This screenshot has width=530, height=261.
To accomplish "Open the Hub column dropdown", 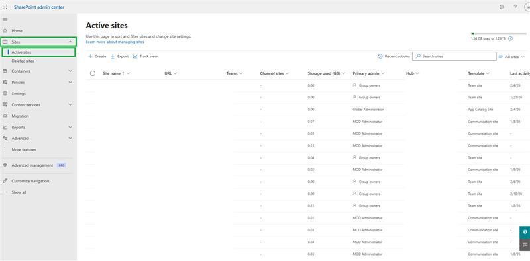I will pyautogui.click(x=417, y=73).
